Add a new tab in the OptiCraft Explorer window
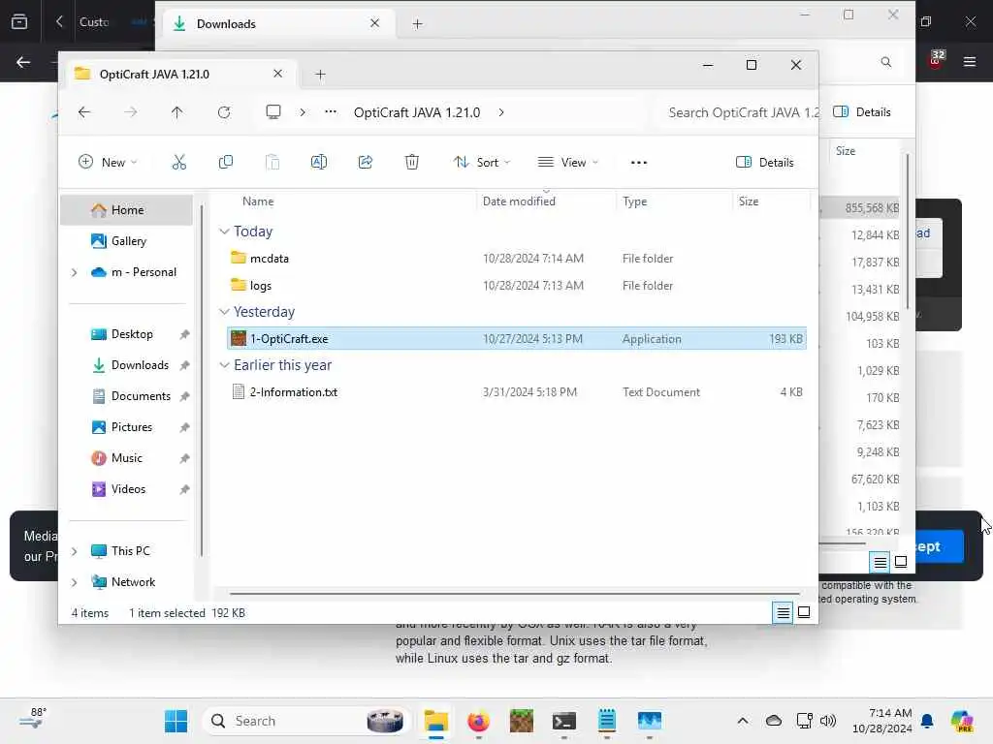Screen dimensions: 993x744 pyautogui.click(x=320, y=75)
